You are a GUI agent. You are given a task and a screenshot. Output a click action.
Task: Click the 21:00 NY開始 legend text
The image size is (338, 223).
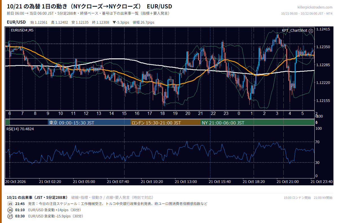[323, 198]
